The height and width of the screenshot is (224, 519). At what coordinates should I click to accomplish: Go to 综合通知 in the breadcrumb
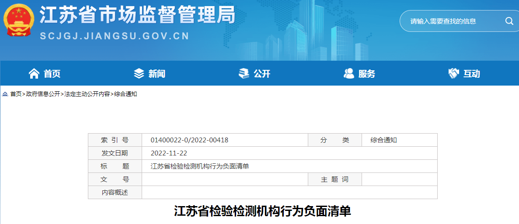coord(125,94)
